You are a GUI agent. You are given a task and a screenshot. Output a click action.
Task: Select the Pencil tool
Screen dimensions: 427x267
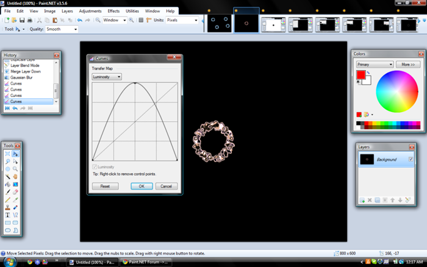click(7, 199)
